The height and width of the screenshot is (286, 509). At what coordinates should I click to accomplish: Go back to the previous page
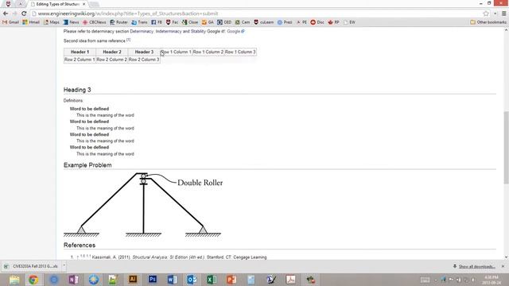tap(6, 14)
